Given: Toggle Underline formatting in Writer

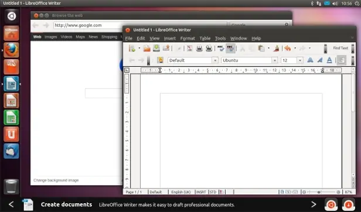Looking at the screenshot, I should pos(329,60).
